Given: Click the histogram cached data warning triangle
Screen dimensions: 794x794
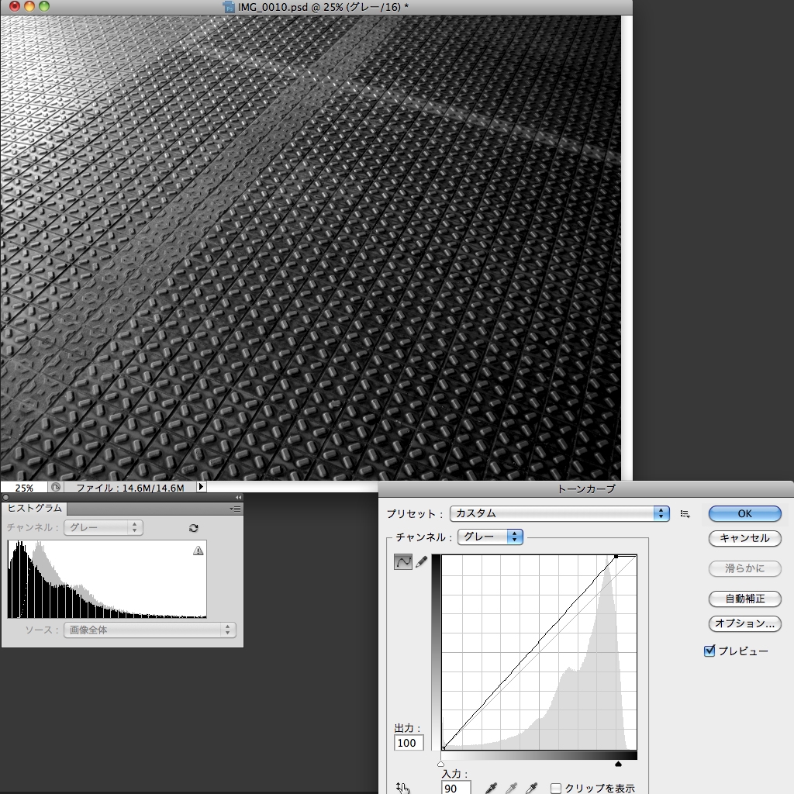Looking at the screenshot, I should tap(198, 551).
